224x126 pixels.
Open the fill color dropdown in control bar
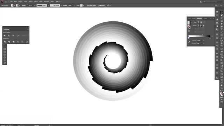pos(14,6)
